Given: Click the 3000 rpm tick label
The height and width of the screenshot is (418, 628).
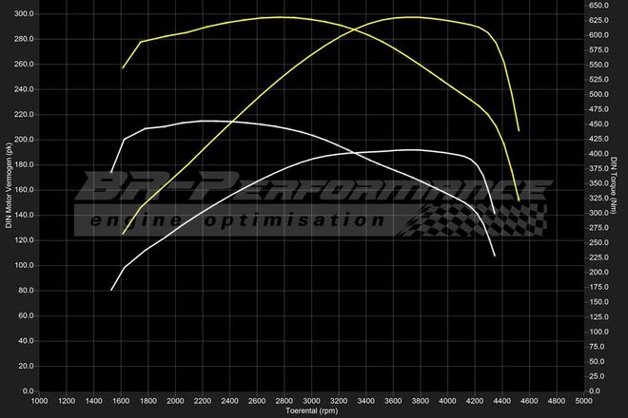Looking at the screenshot, I should pyautogui.click(x=312, y=401).
